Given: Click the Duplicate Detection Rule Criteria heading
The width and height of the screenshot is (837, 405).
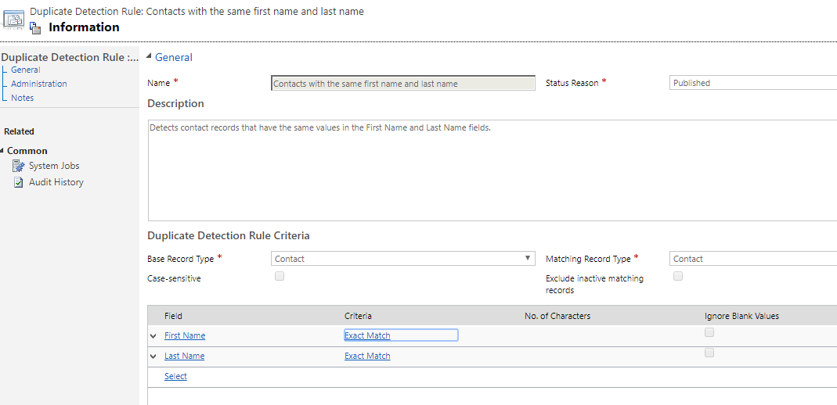Looking at the screenshot, I should (x=229, y=235).
